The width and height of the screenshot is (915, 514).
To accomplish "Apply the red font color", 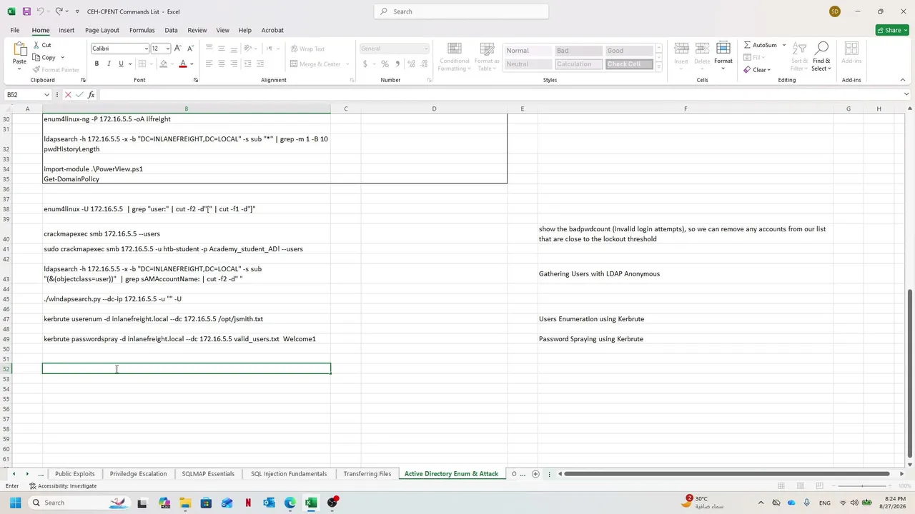I will (x=183, y=64).
